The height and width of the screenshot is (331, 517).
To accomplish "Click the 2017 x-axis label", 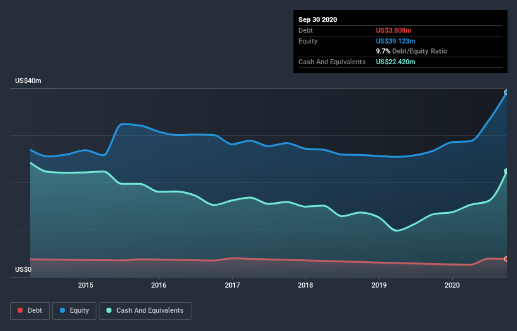I will tap(232, 285).
